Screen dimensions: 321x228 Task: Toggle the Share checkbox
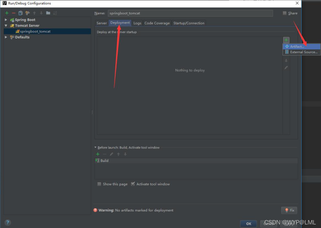[284, 13]
